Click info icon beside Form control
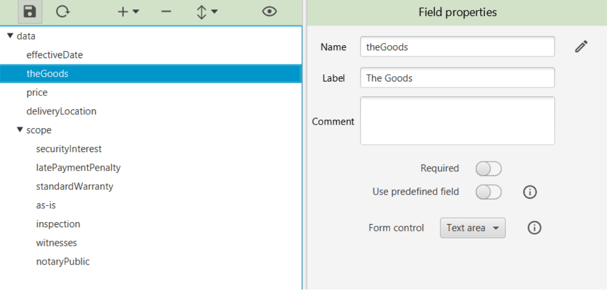The width and height of the screenshot is (607, 290). pos(534,228)
